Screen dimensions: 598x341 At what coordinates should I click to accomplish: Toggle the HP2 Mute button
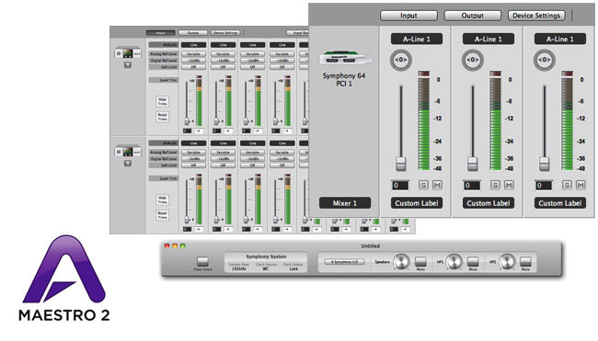(525, 261)
